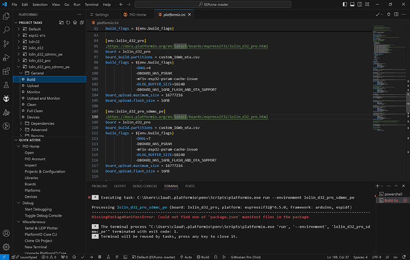This screenshot has height=260, width=410.
Task: Kill the Build terminal task
Action: (x=405, y=201)
